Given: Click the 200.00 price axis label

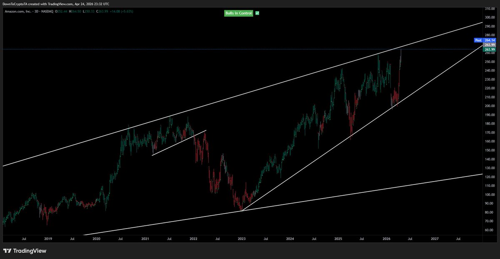Looking at the screenshot, I should [490, 106].
